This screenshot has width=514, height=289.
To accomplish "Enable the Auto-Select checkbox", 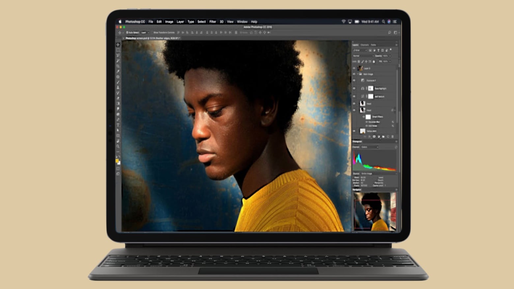I will point(127,33).
